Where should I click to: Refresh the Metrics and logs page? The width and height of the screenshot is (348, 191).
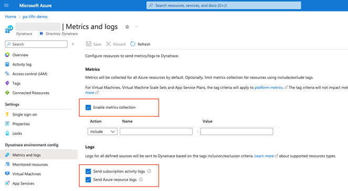[140, 44]
